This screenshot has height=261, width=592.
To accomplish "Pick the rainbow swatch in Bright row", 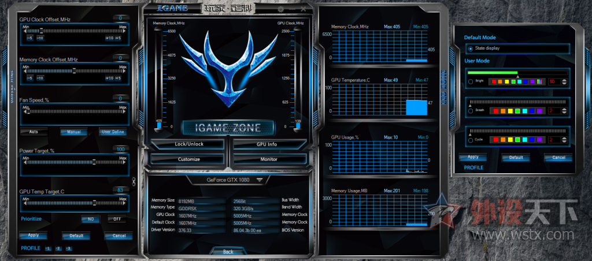I will tap(539, 81).
